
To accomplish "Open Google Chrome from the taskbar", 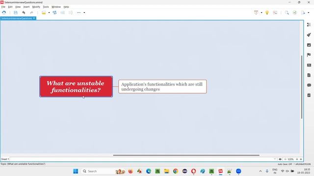I will (x=176, y=171).
